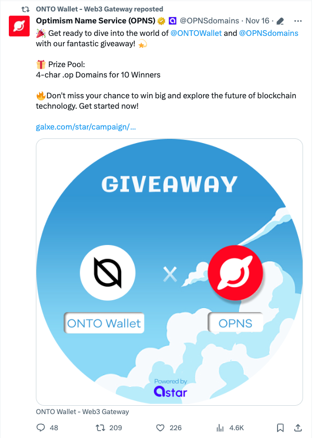Click the OPNS red avatar picture
The width and height of the screenshot is (315, 438).
(x=19, y=26)
